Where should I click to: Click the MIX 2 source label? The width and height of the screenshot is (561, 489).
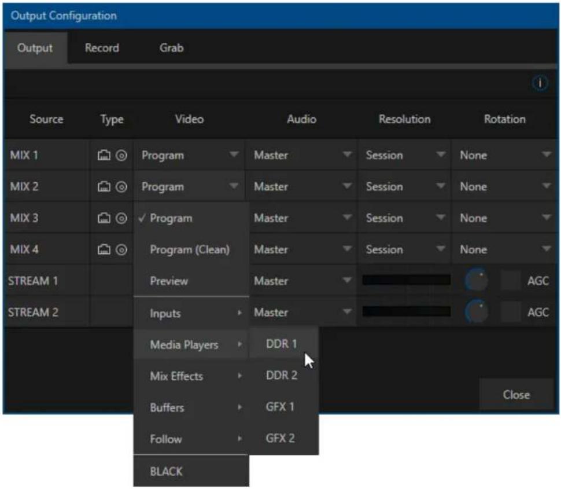24,186
